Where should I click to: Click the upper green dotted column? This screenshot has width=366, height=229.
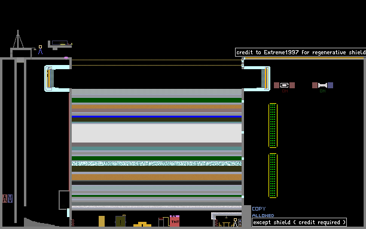coord(273,125)
